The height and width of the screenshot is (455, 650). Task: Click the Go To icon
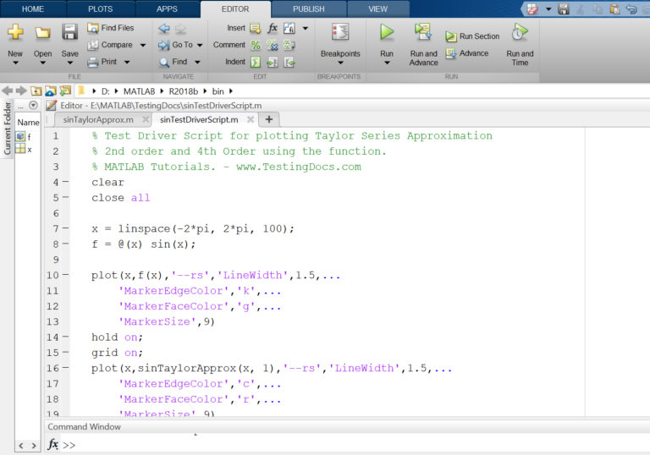(163, 45)
